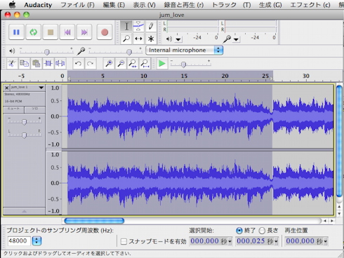
Task: Enable the snap mode checkbox
Action: pyautogui.click(x=124, y=241)
